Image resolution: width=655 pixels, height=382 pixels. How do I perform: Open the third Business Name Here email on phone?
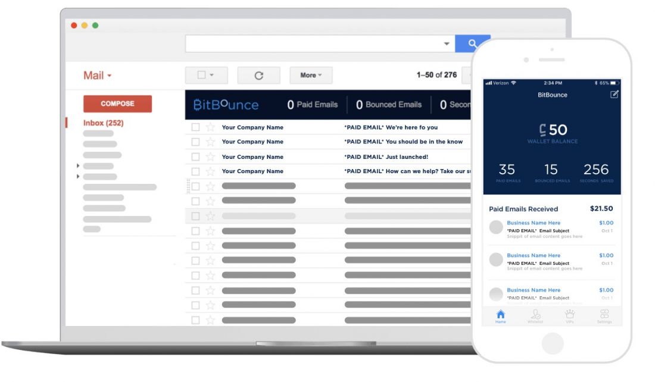551,295
